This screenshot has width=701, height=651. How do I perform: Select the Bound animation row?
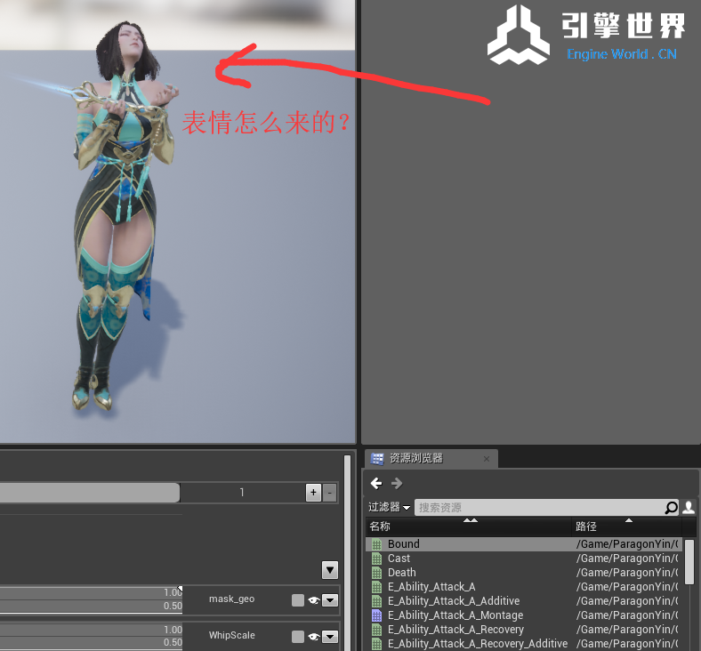click(x=523, y=544)
